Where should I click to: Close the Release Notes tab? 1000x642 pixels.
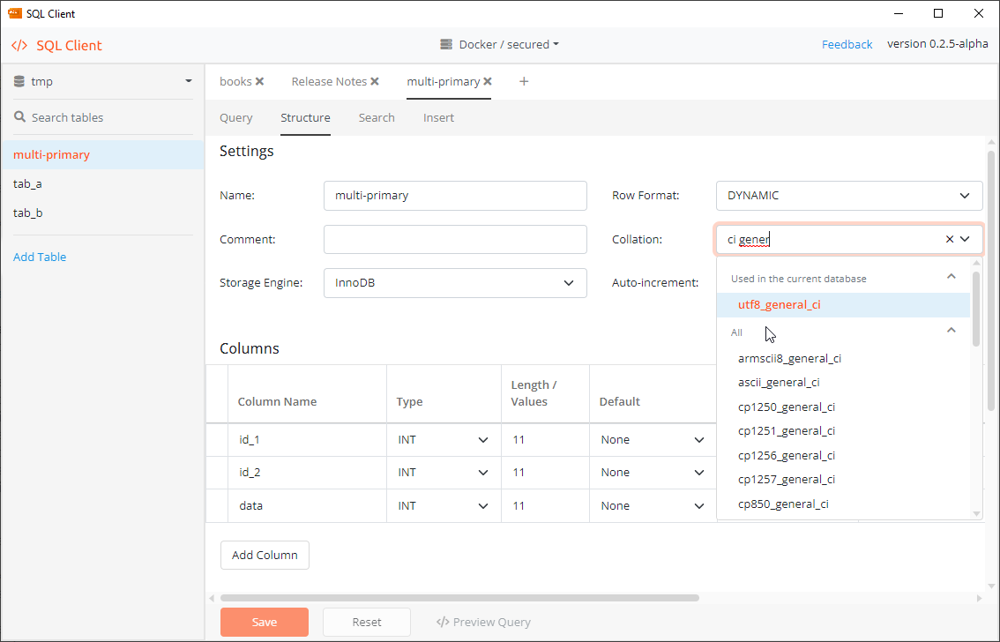coord(375,81)
